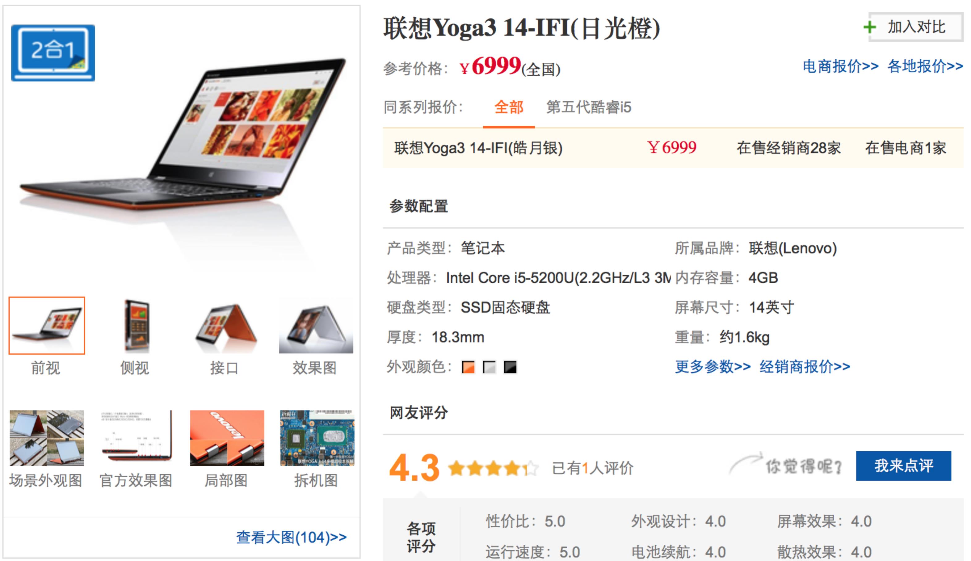971x561 pixels.
Task: Switch to the 第五代酷睿i5 tab
Action: [589, 107]
